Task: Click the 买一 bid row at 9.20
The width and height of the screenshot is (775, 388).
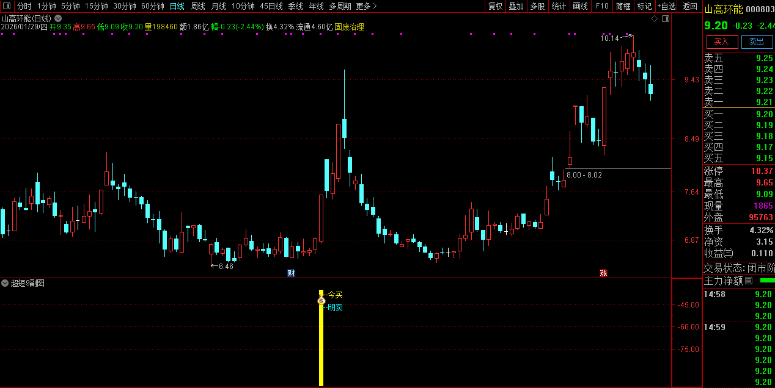Action: 739,114
